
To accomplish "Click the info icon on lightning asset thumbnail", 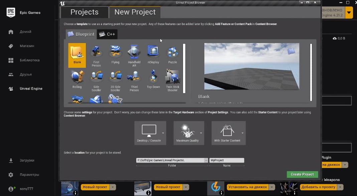I will 221,193.
